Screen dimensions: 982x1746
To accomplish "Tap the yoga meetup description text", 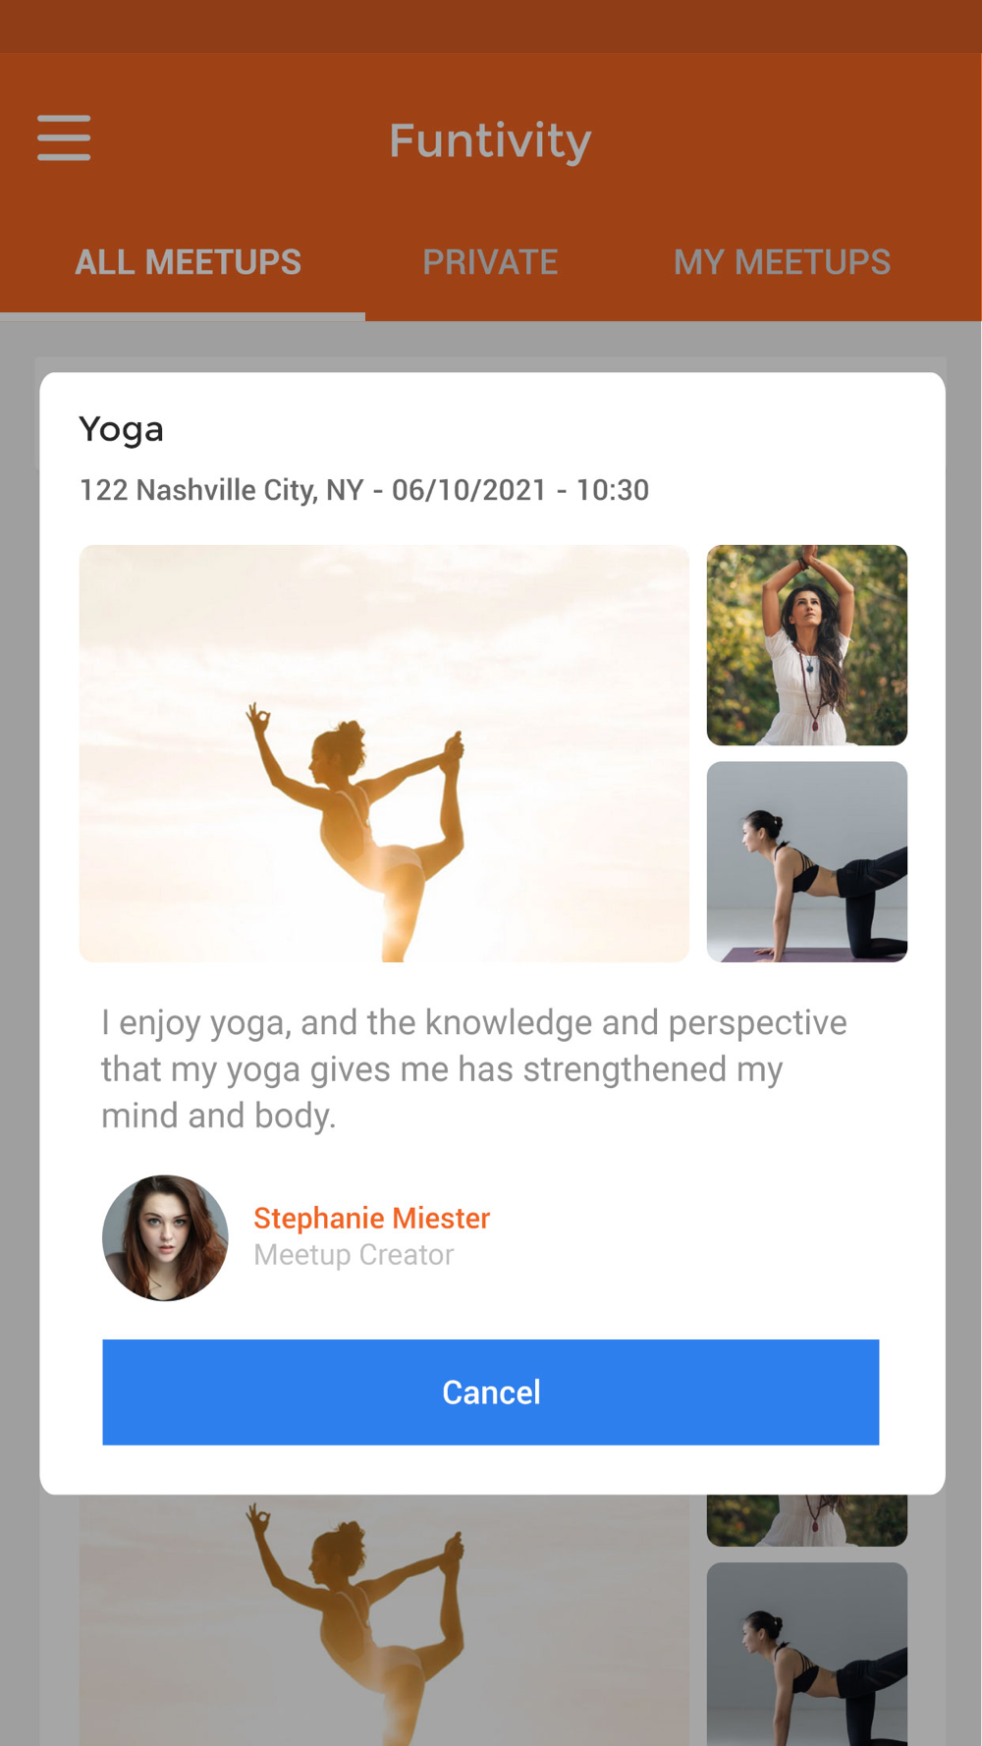I will 473,1068.
